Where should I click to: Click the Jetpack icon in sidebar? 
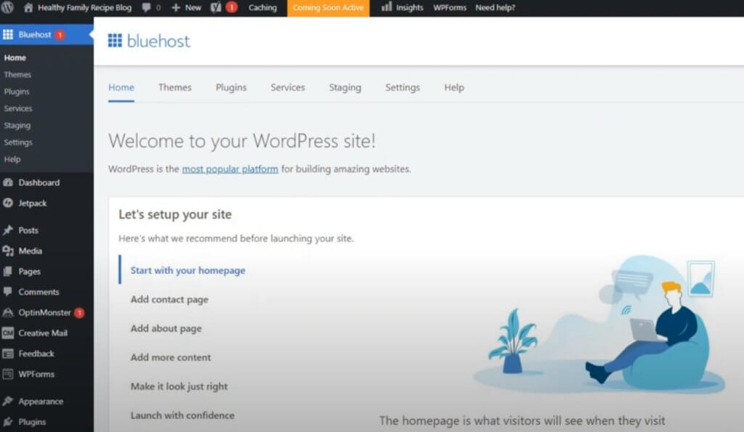click(x=8, y=203)
